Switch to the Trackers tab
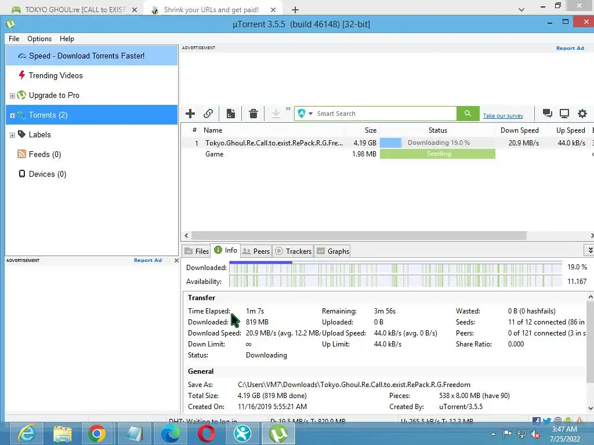Viewport: 594px width, 445px height. click(293, 251)
